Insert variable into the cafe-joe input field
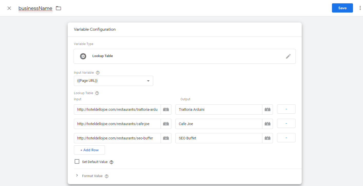The height and width of the screenshot is (186, 363). point(166,124)
